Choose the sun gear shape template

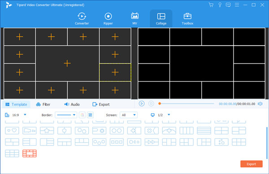click(x=99, y=131)
